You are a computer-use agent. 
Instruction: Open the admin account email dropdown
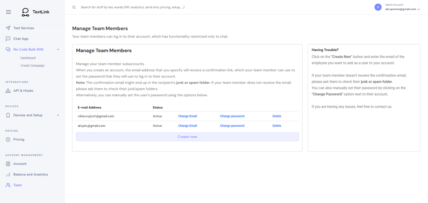tap(402, 9)
